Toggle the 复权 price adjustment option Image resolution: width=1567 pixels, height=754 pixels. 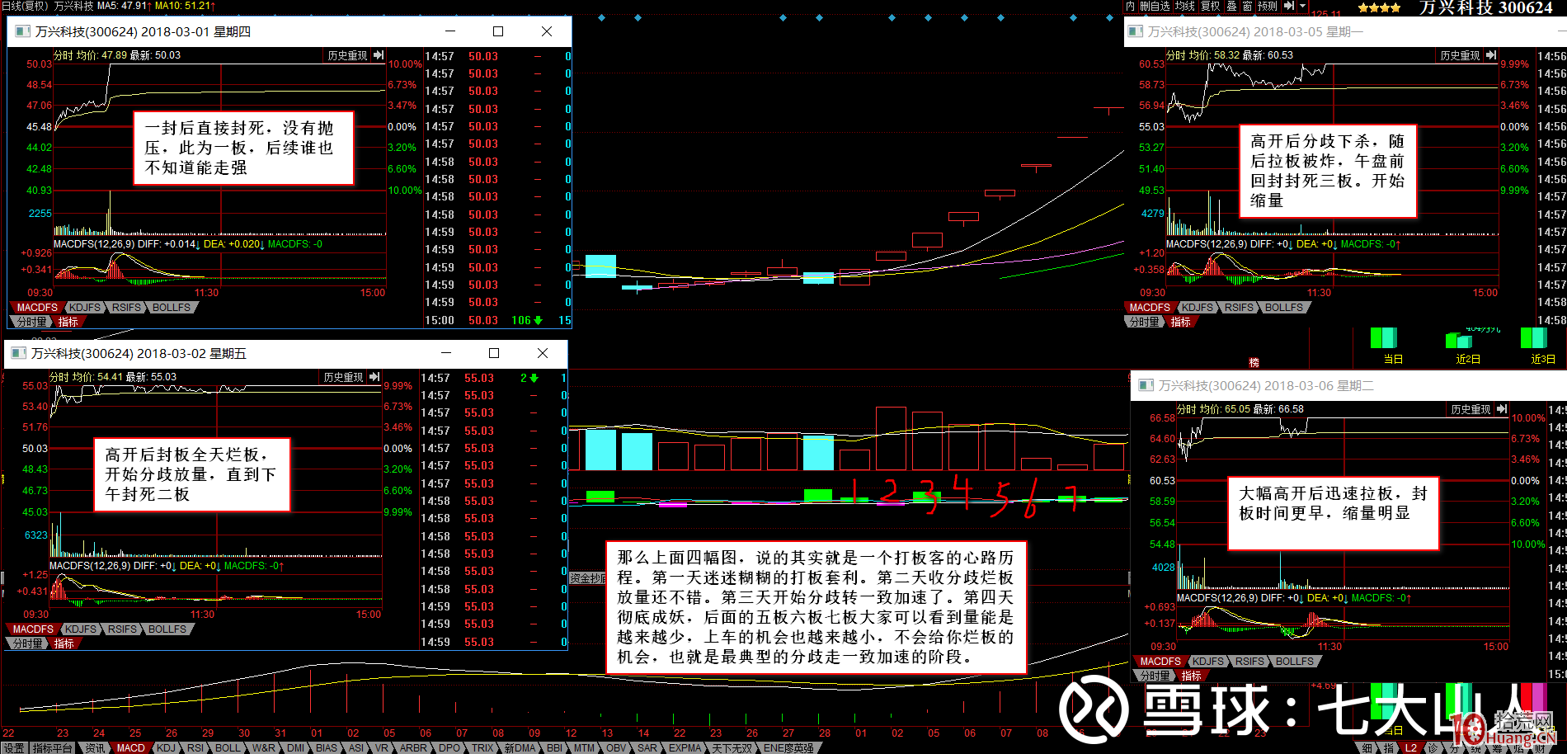click(x=1210, y=6)
